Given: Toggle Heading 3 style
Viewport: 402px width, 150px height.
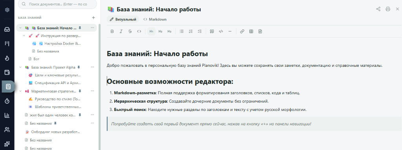Looking at the screenshot, I should coord(169,31).
